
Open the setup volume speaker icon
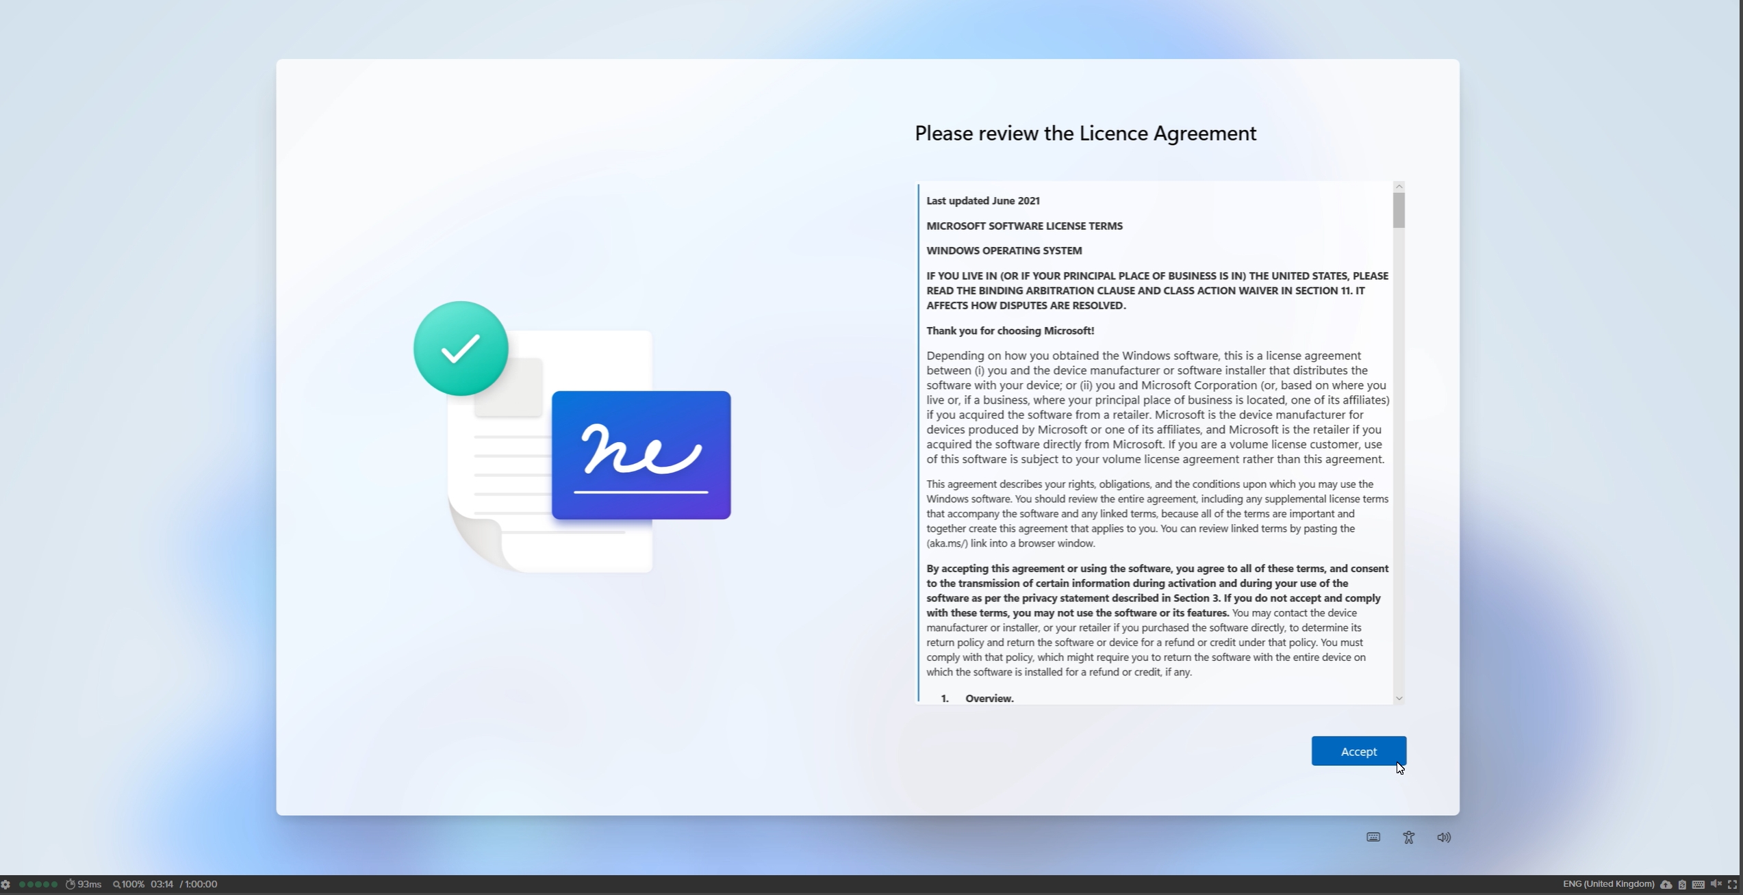click(x=1444, y=837)
